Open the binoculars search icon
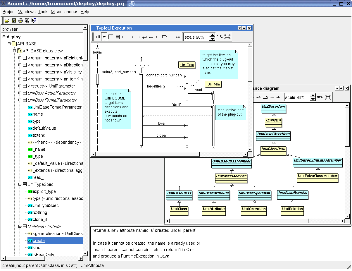 27,20
